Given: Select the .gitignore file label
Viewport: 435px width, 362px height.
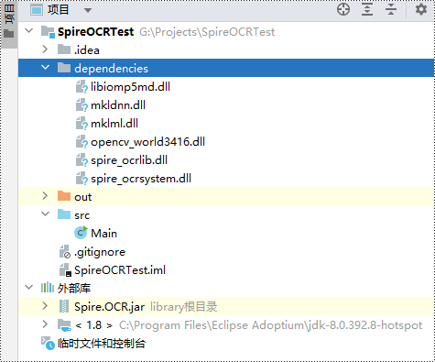Looking at the screenshot, I should click(x=100, y=252).
